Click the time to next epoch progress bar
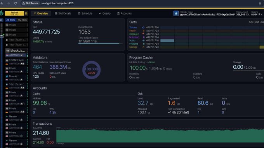The image size is (264, 148). 100,44
